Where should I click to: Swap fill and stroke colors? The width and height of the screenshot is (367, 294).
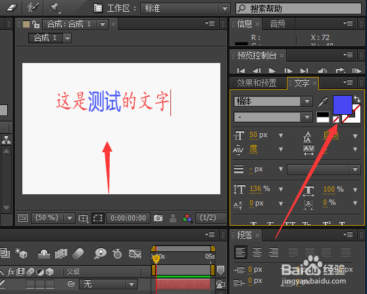click(x=357, y=99)
